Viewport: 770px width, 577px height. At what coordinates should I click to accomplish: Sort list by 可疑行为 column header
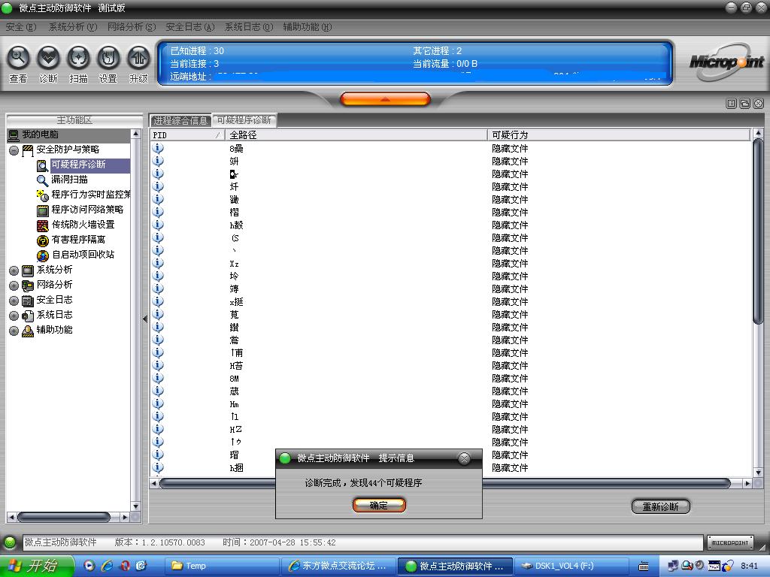click(619, 135)
